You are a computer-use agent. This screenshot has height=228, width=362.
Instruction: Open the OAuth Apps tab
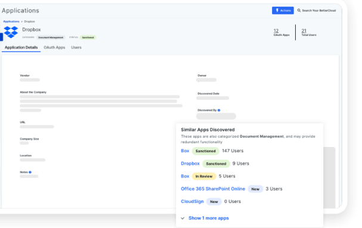tap(54, 48)
